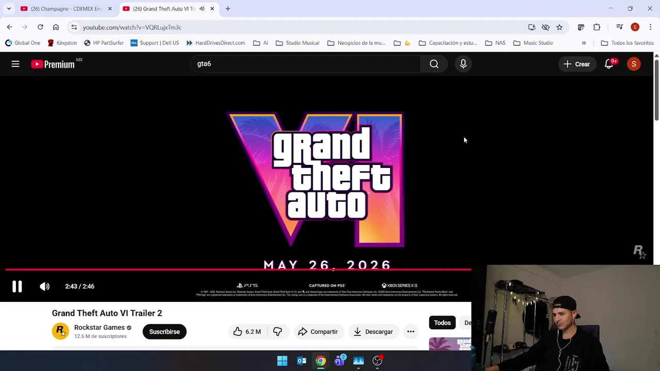The image size is (660, 371).
Task: Expand Negocios de la mu... folder
Action: [356, 43]
